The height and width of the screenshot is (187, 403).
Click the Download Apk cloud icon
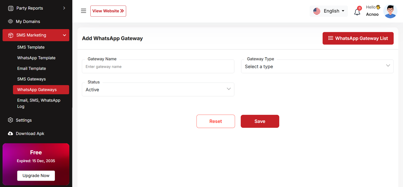pyautogui.click(x=10, y=133)
